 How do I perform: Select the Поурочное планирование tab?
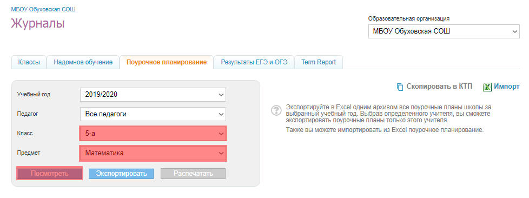(167, 62)
